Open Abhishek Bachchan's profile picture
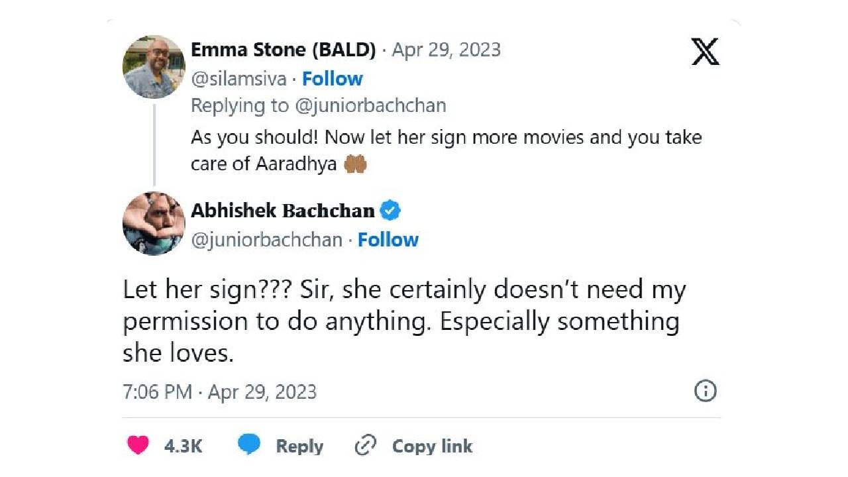 click(154, 224)
